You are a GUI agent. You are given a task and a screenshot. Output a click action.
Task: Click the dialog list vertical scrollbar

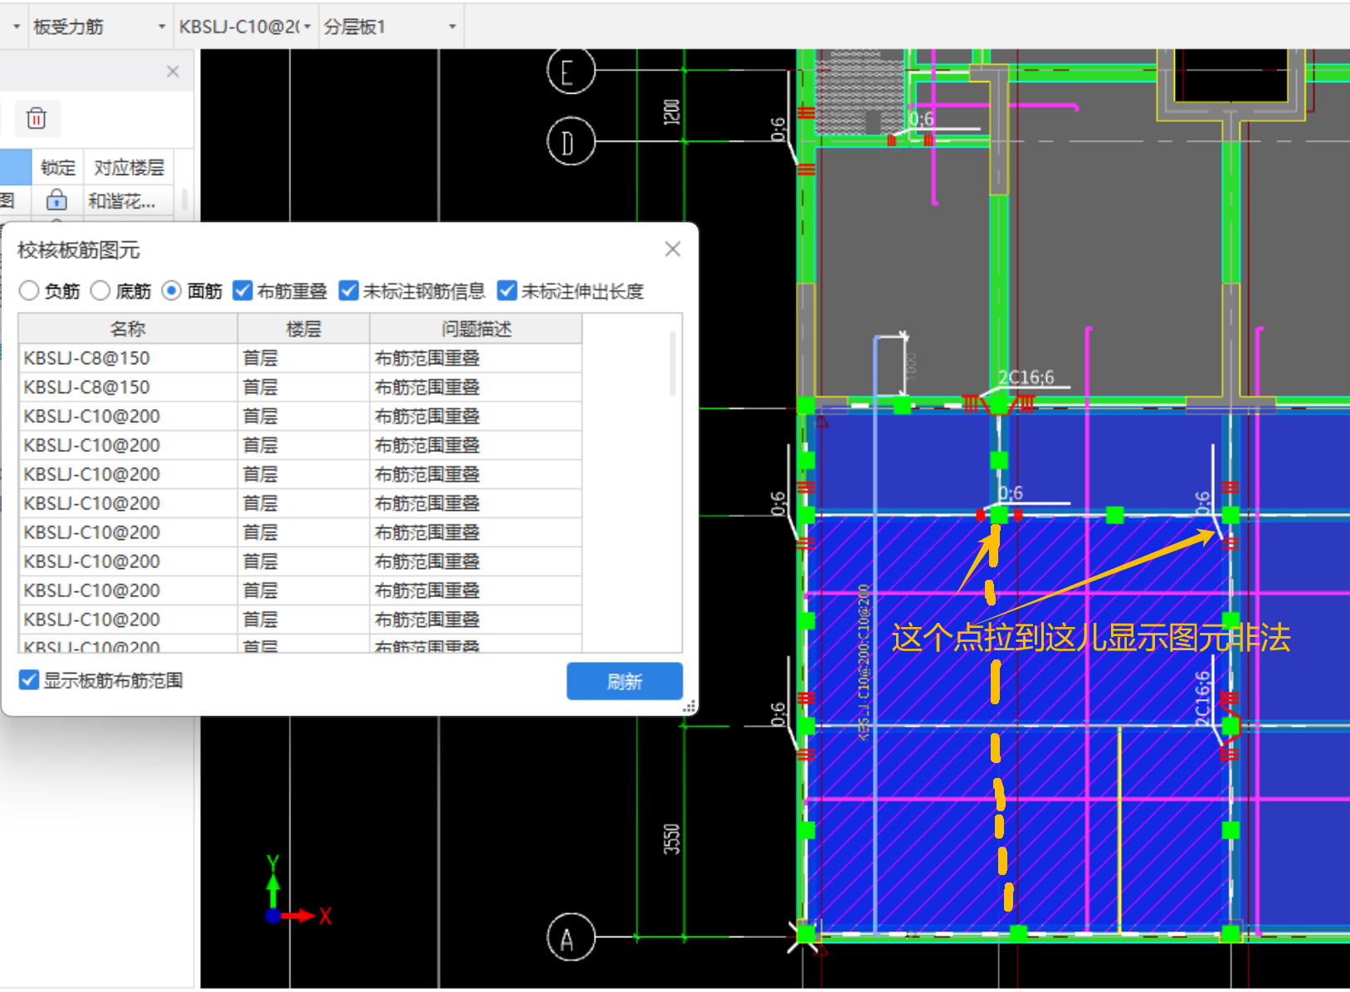pyautogui.click(x=672, y=363)
